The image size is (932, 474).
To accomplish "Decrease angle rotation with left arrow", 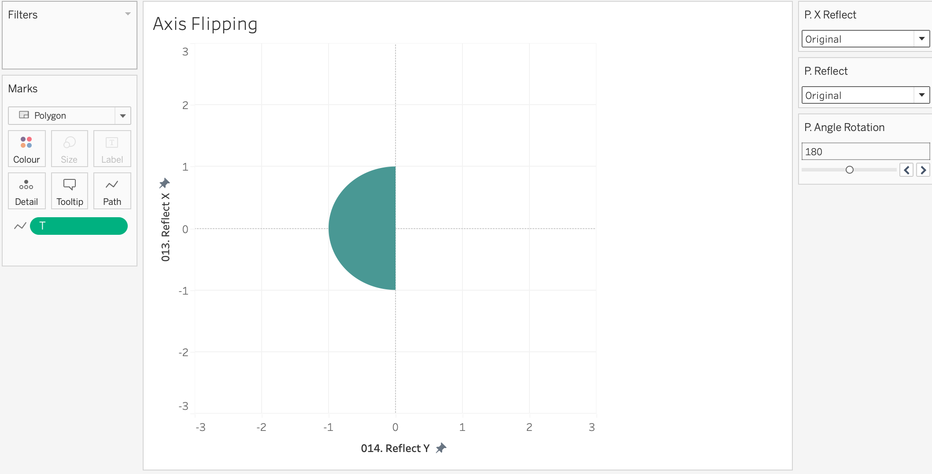I will tap(906, 170).
